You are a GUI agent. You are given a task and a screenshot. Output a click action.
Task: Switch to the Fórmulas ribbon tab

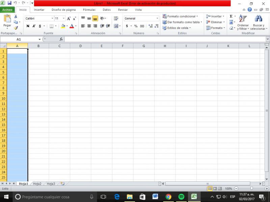point(89,10)
